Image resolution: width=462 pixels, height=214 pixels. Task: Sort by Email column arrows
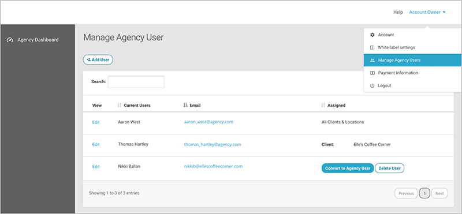(185, 105)
